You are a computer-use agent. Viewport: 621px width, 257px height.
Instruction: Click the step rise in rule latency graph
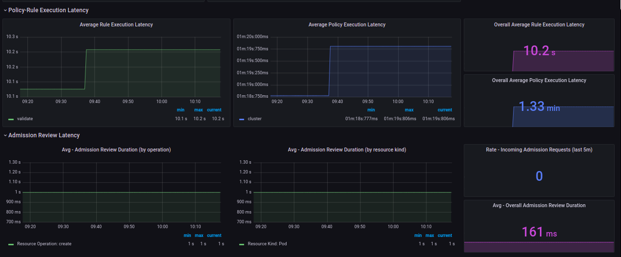coord(85,69)
